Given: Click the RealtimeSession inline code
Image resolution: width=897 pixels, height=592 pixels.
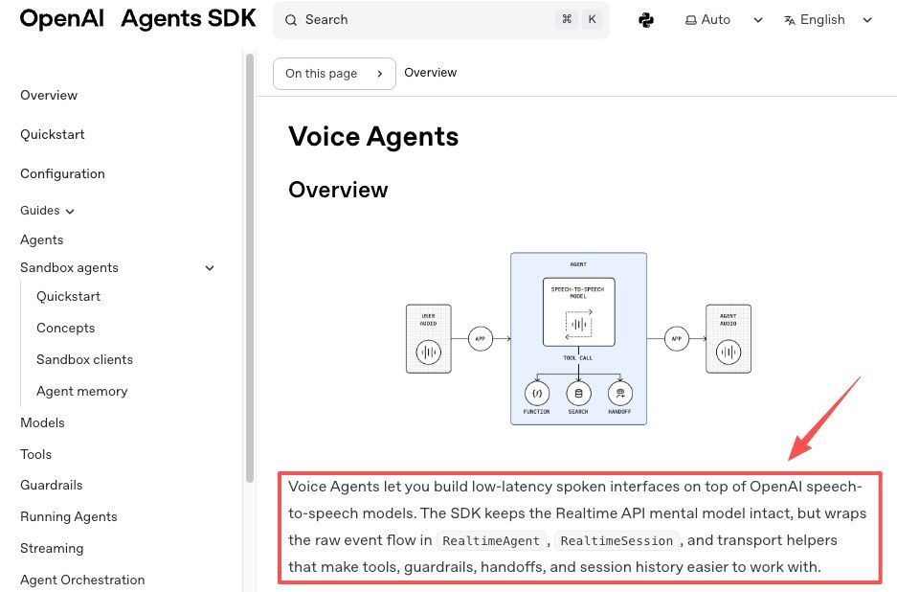Looking at the screenshot, I should click(x=617, y=540).
